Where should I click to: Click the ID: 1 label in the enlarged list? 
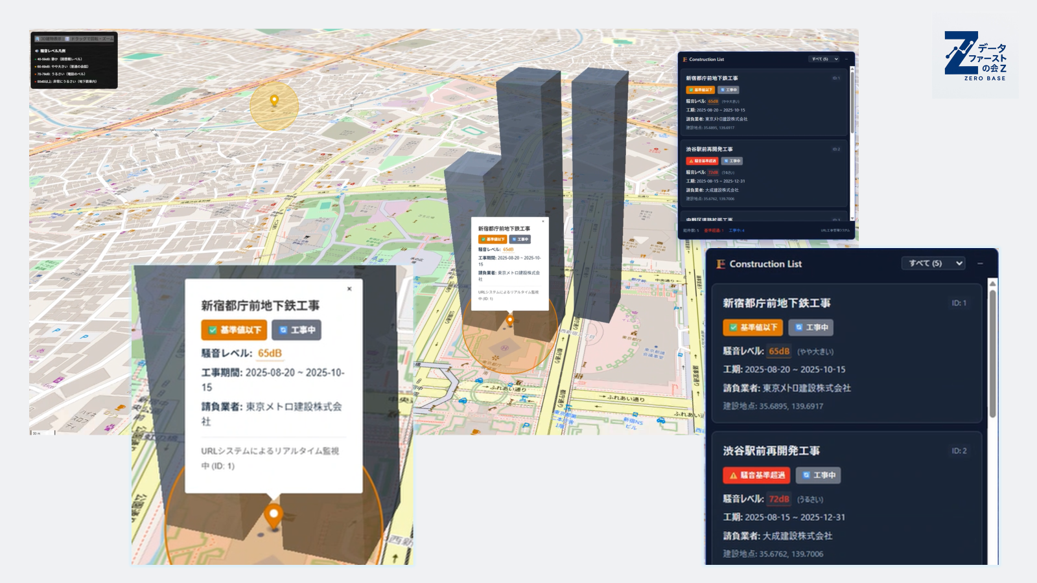[959, 303]
